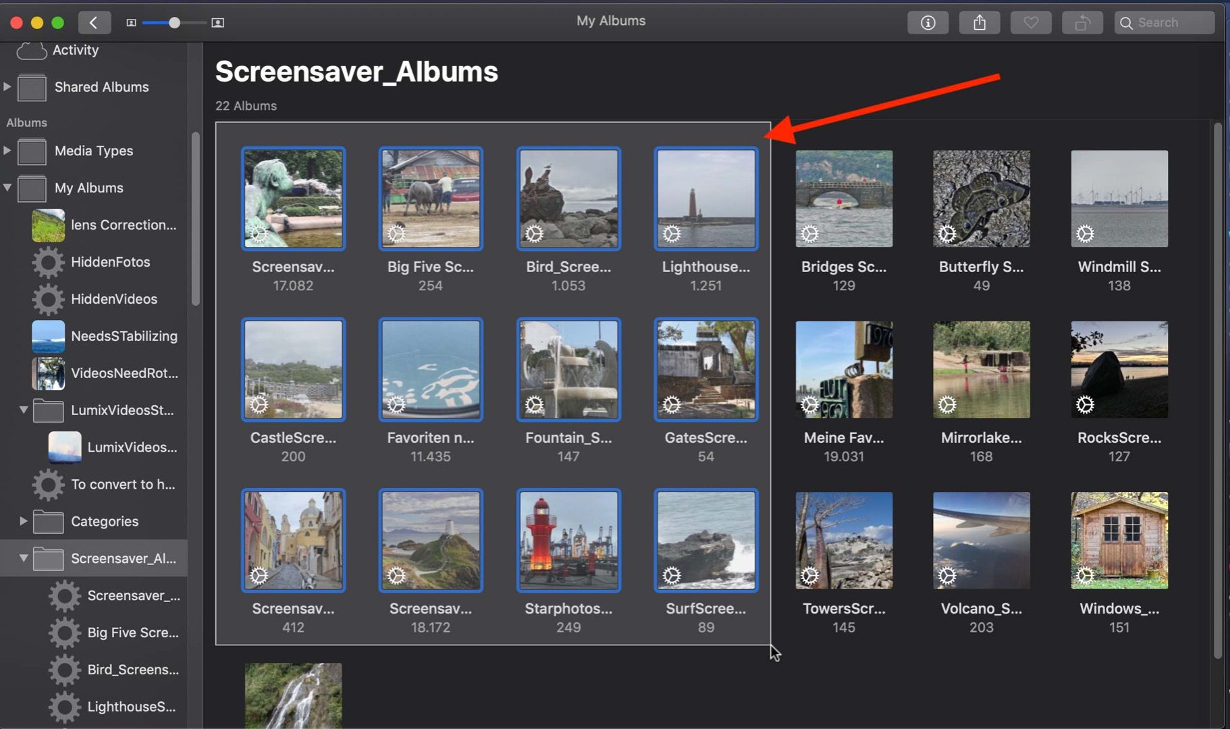Select Mirrorlake... album thumbnail
The height and width of the screenshot is (729, 1230).
(x=982, y=369)
